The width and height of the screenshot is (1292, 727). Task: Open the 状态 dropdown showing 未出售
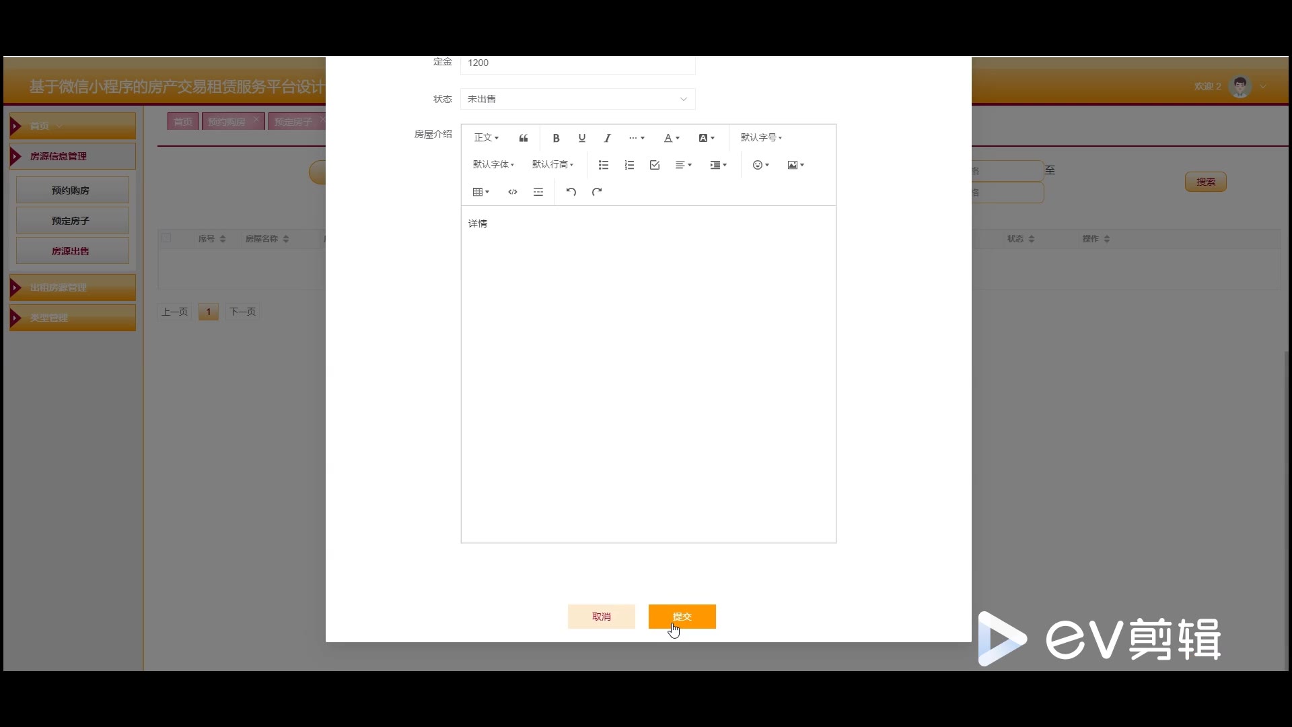(x=577, y=99)
